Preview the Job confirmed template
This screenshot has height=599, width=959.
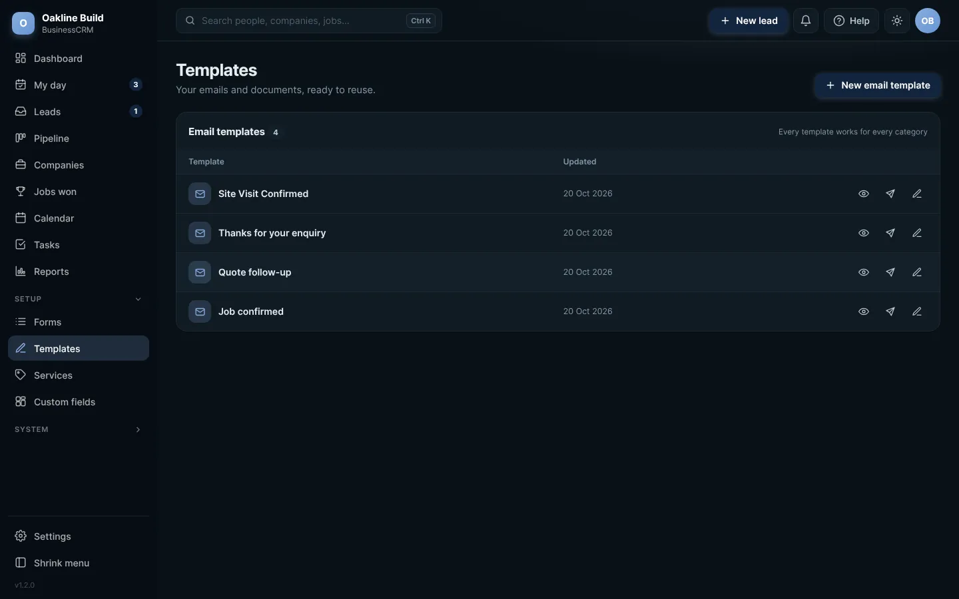click(864, 311)
